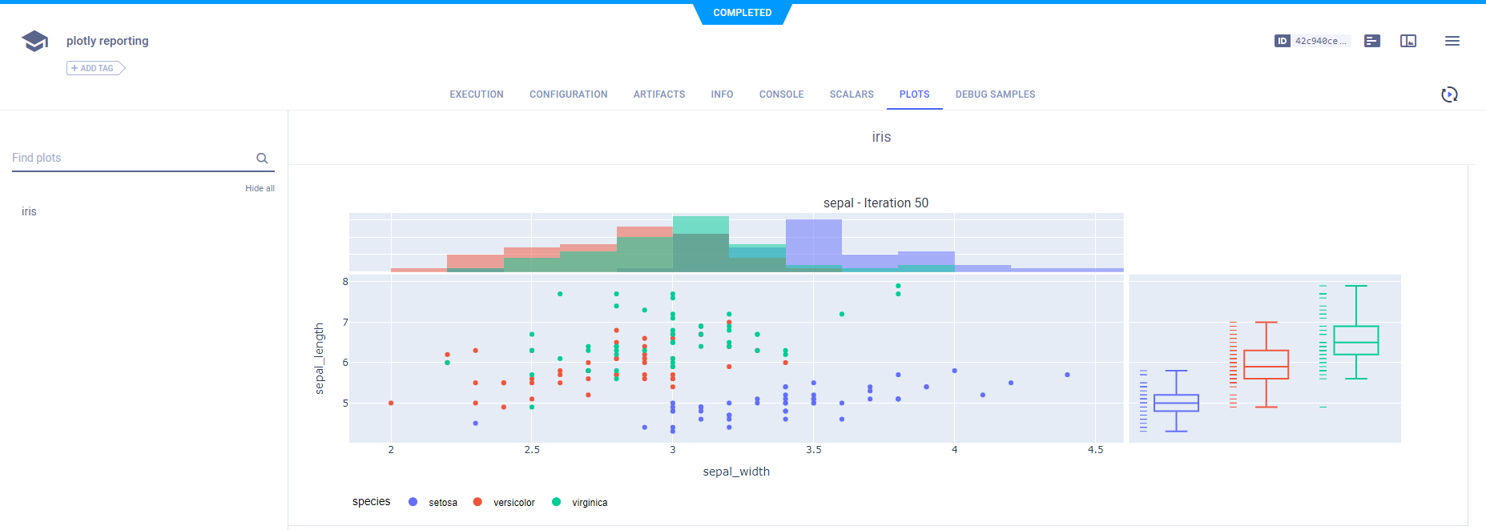Click the Find plots search field
Viewport: 1486px width, 530px height.
[x=132, y=159]
